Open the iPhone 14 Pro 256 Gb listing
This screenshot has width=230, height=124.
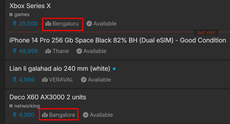click(118, 41)
